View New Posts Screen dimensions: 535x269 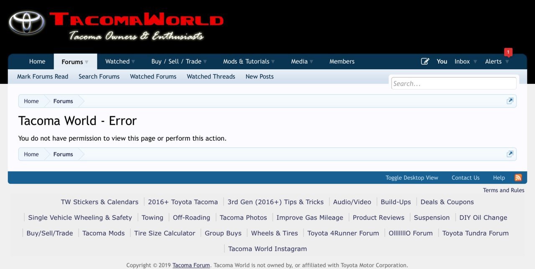pos(259,76)
